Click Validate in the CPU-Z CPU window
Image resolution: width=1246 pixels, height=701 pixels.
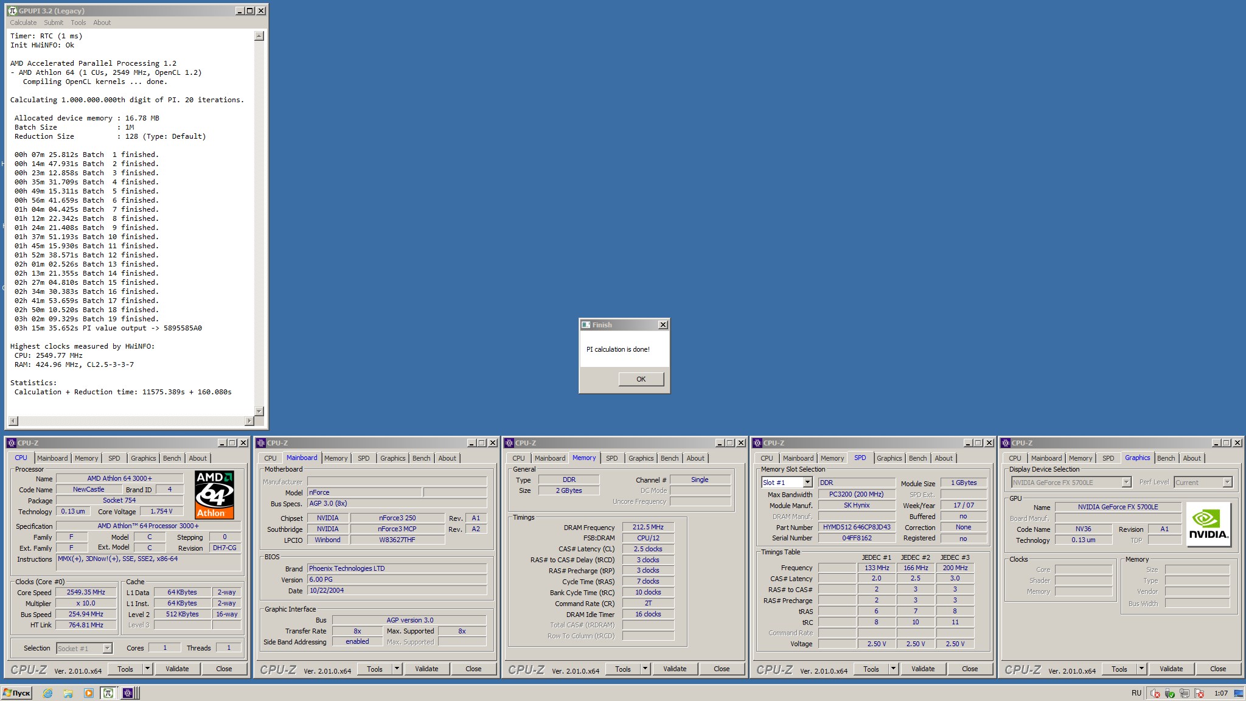(x=177, y=669)
